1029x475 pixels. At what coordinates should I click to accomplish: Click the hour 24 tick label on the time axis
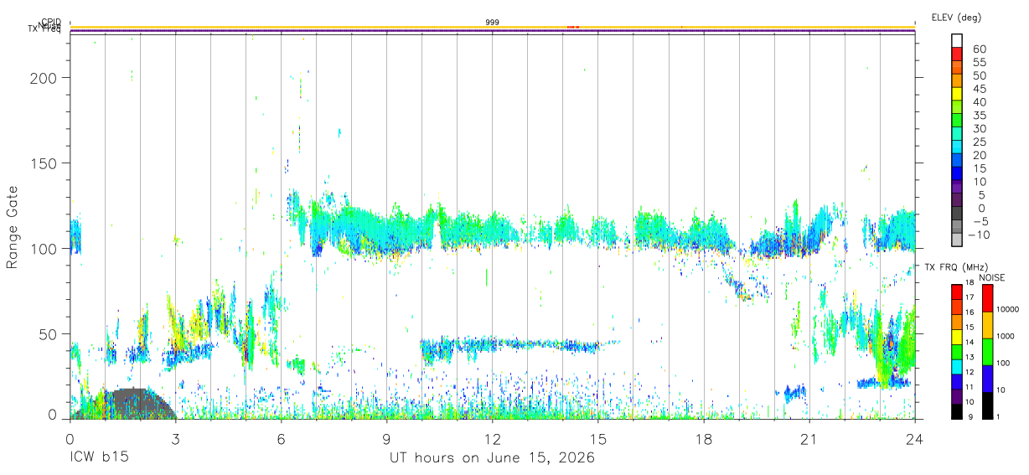pos(915,438)
